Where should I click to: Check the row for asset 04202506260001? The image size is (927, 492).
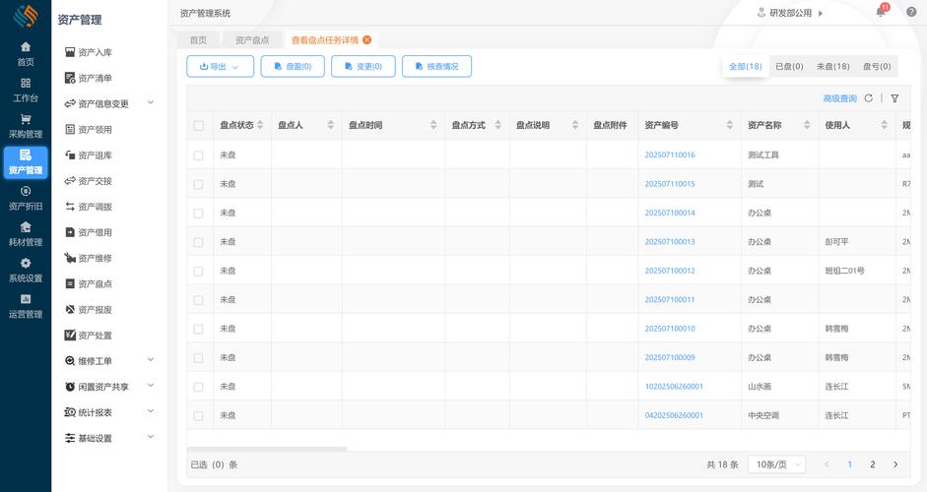[199, 416]
